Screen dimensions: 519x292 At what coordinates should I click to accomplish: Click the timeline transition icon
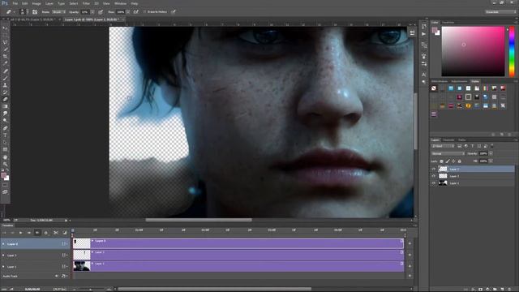click(x=65, y=233)
